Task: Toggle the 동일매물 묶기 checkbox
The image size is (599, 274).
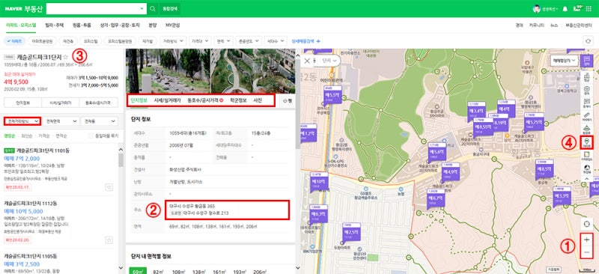Action: click(x=91, y=136)
